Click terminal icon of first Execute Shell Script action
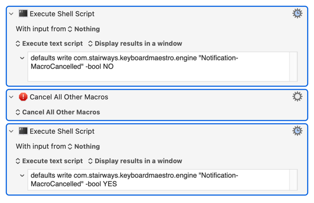This screenshot has width=314, height=203. (x=23, y=13)
